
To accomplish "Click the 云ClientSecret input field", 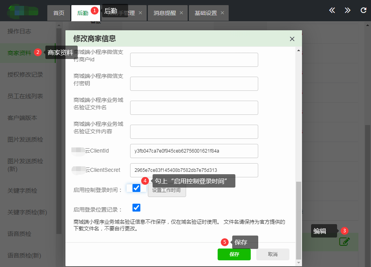I will (x=194, y=170).
